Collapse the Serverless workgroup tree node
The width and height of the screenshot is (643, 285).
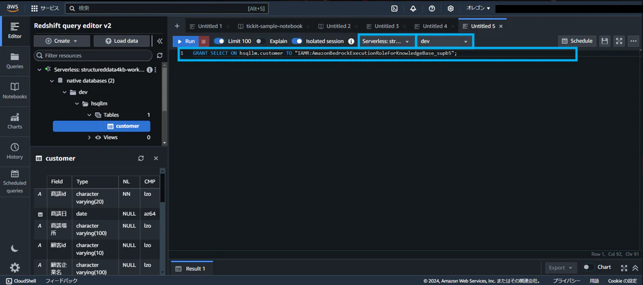tap(40, 70)
